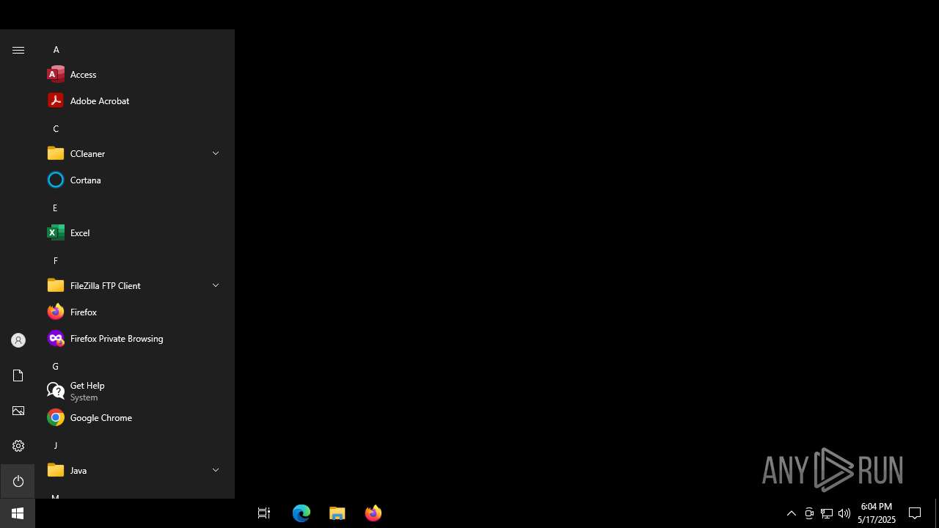Viewport: 939px width, 528px height.
Task: Open the CCleaner folder icon
Action: 56,153
